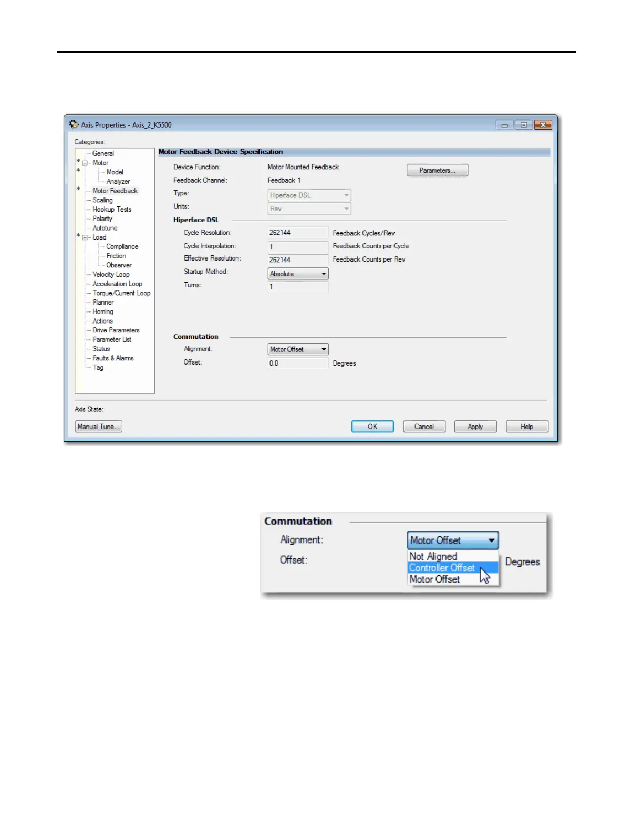Select General category
The height and width of the screenshot is (832, 643).
pos(103,154)
